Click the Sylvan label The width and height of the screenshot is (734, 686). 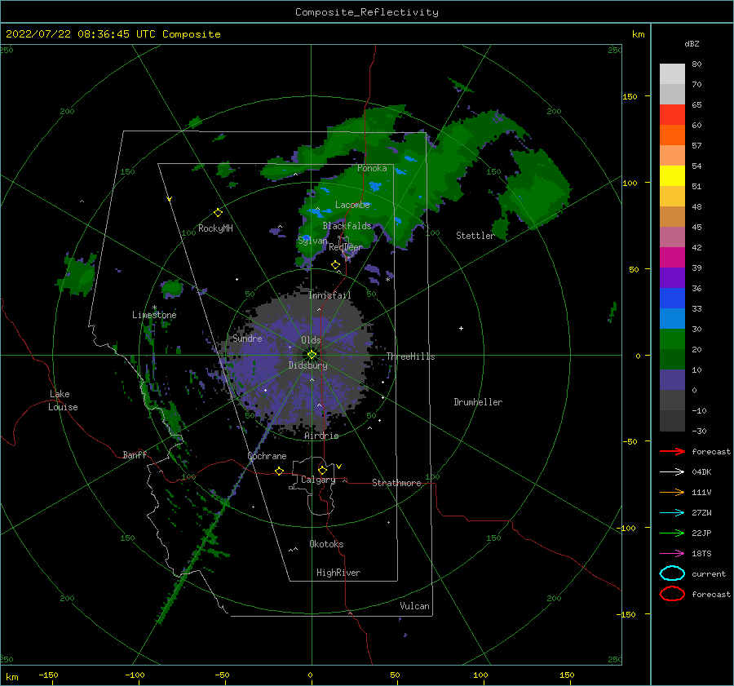pos(312,241)
